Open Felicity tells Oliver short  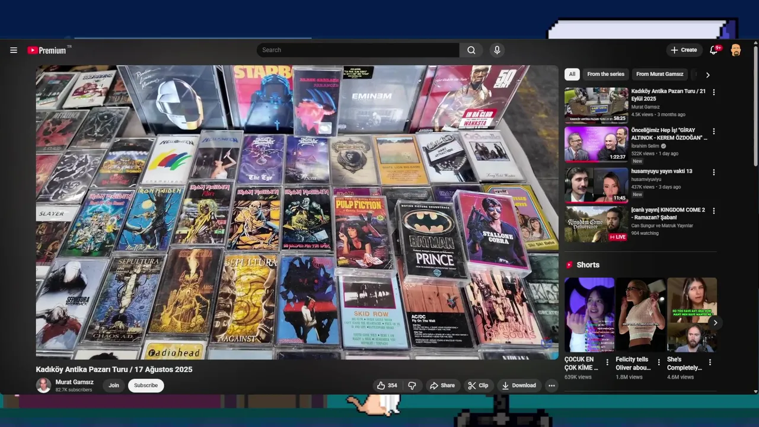tap(640, 315)
